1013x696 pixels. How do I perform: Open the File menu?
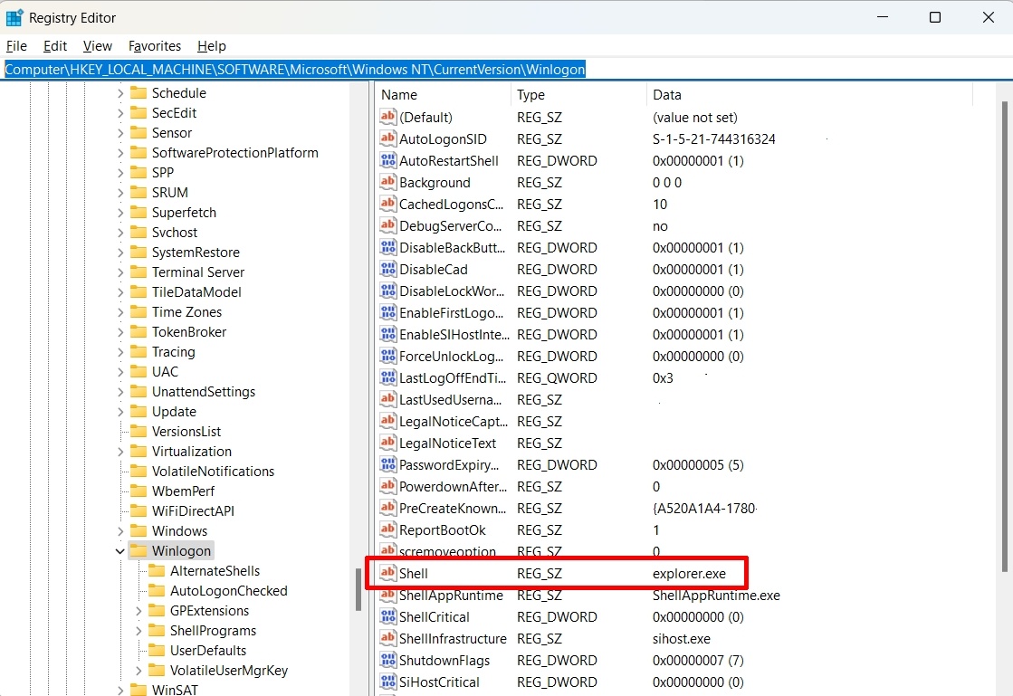pyautogui.click(x=16, y=46)
